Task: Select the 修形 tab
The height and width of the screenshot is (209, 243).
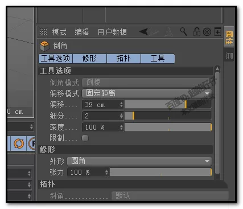Action: tap(89, 58)
